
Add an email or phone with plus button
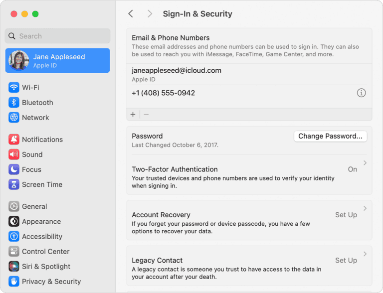pyautogui.click(x=133, y=114)
